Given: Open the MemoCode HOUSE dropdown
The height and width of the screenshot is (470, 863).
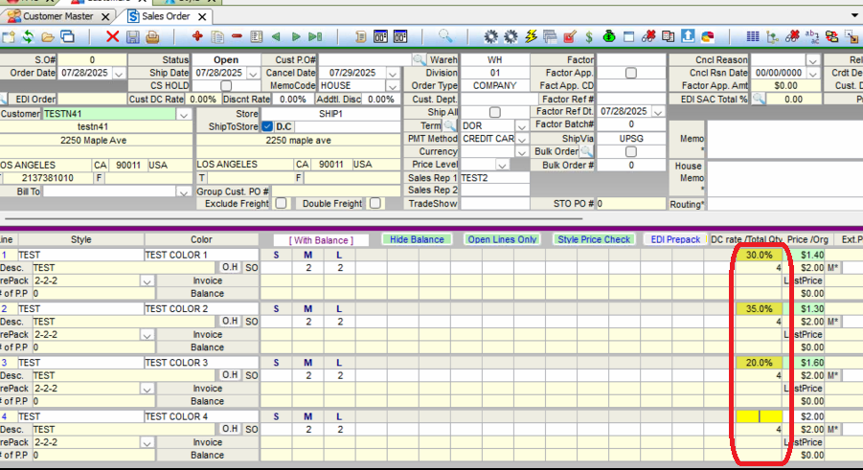Looking at the screenshot, I should tap(393, 86).
